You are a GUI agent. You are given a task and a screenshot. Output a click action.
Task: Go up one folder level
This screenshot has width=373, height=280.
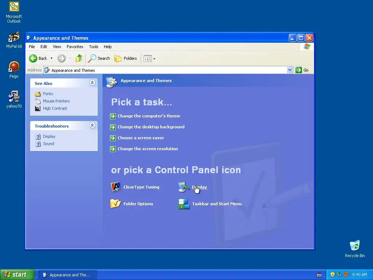[x=79, y=58]
